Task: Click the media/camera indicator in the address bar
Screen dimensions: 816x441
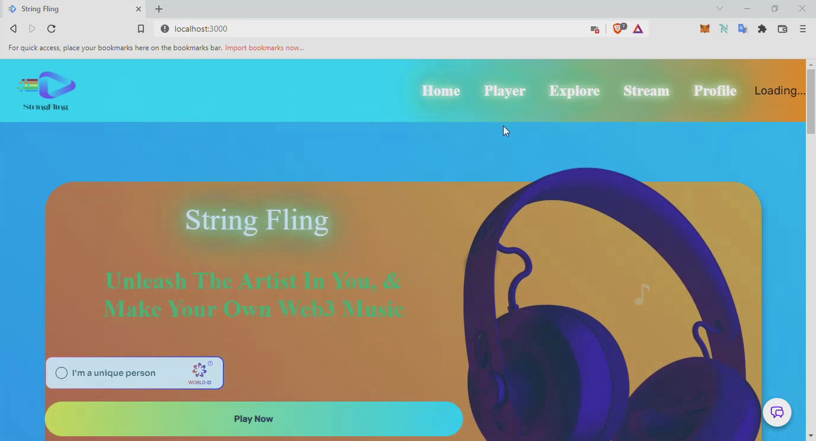Action: click(595, 29)
